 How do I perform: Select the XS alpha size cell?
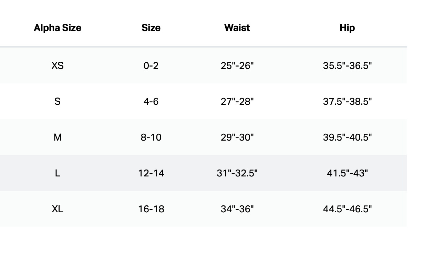coord(58,65)
